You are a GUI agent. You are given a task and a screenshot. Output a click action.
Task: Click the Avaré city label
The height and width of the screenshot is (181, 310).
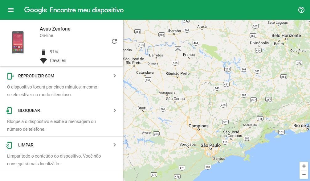[146, 133]
